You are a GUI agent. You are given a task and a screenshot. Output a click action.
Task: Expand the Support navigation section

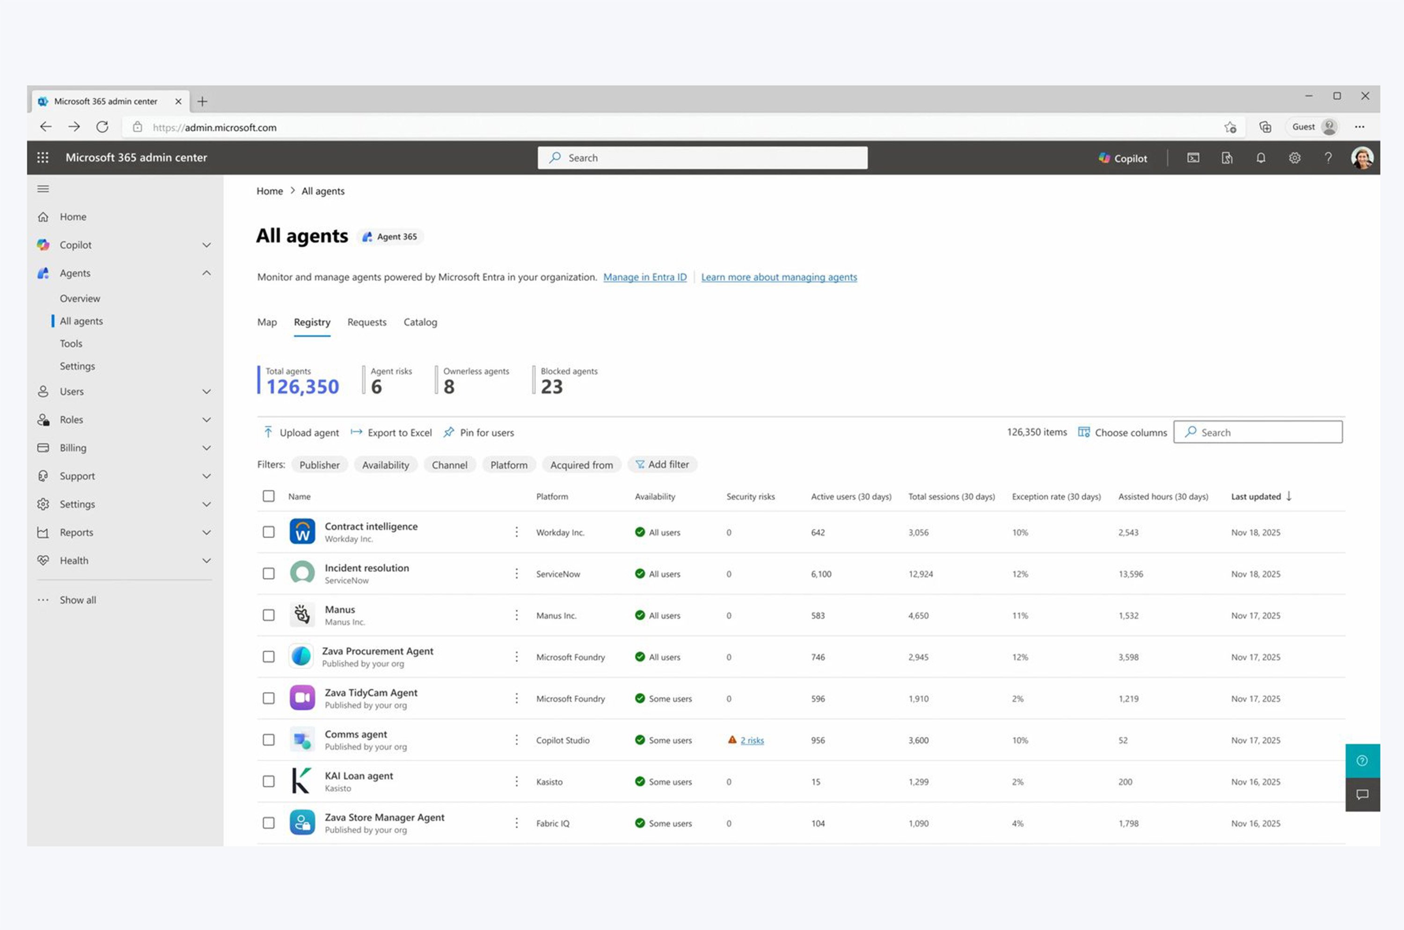206,476
